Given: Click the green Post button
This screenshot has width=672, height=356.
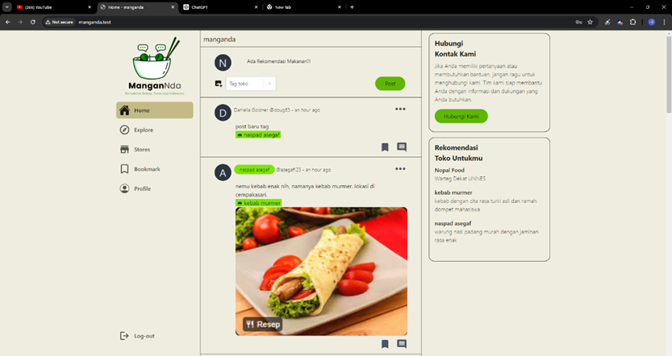Looking at the screenshot, I should pos(390,84).
